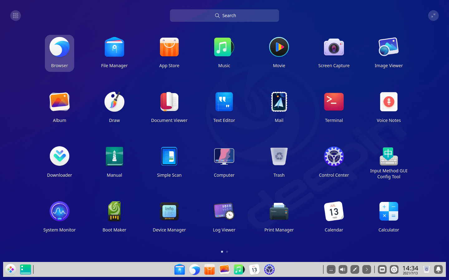
Task: Open the Terminal app
Action: click(x=334, y=102)
